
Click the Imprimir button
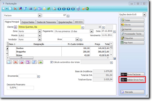[x=132, y=29]
